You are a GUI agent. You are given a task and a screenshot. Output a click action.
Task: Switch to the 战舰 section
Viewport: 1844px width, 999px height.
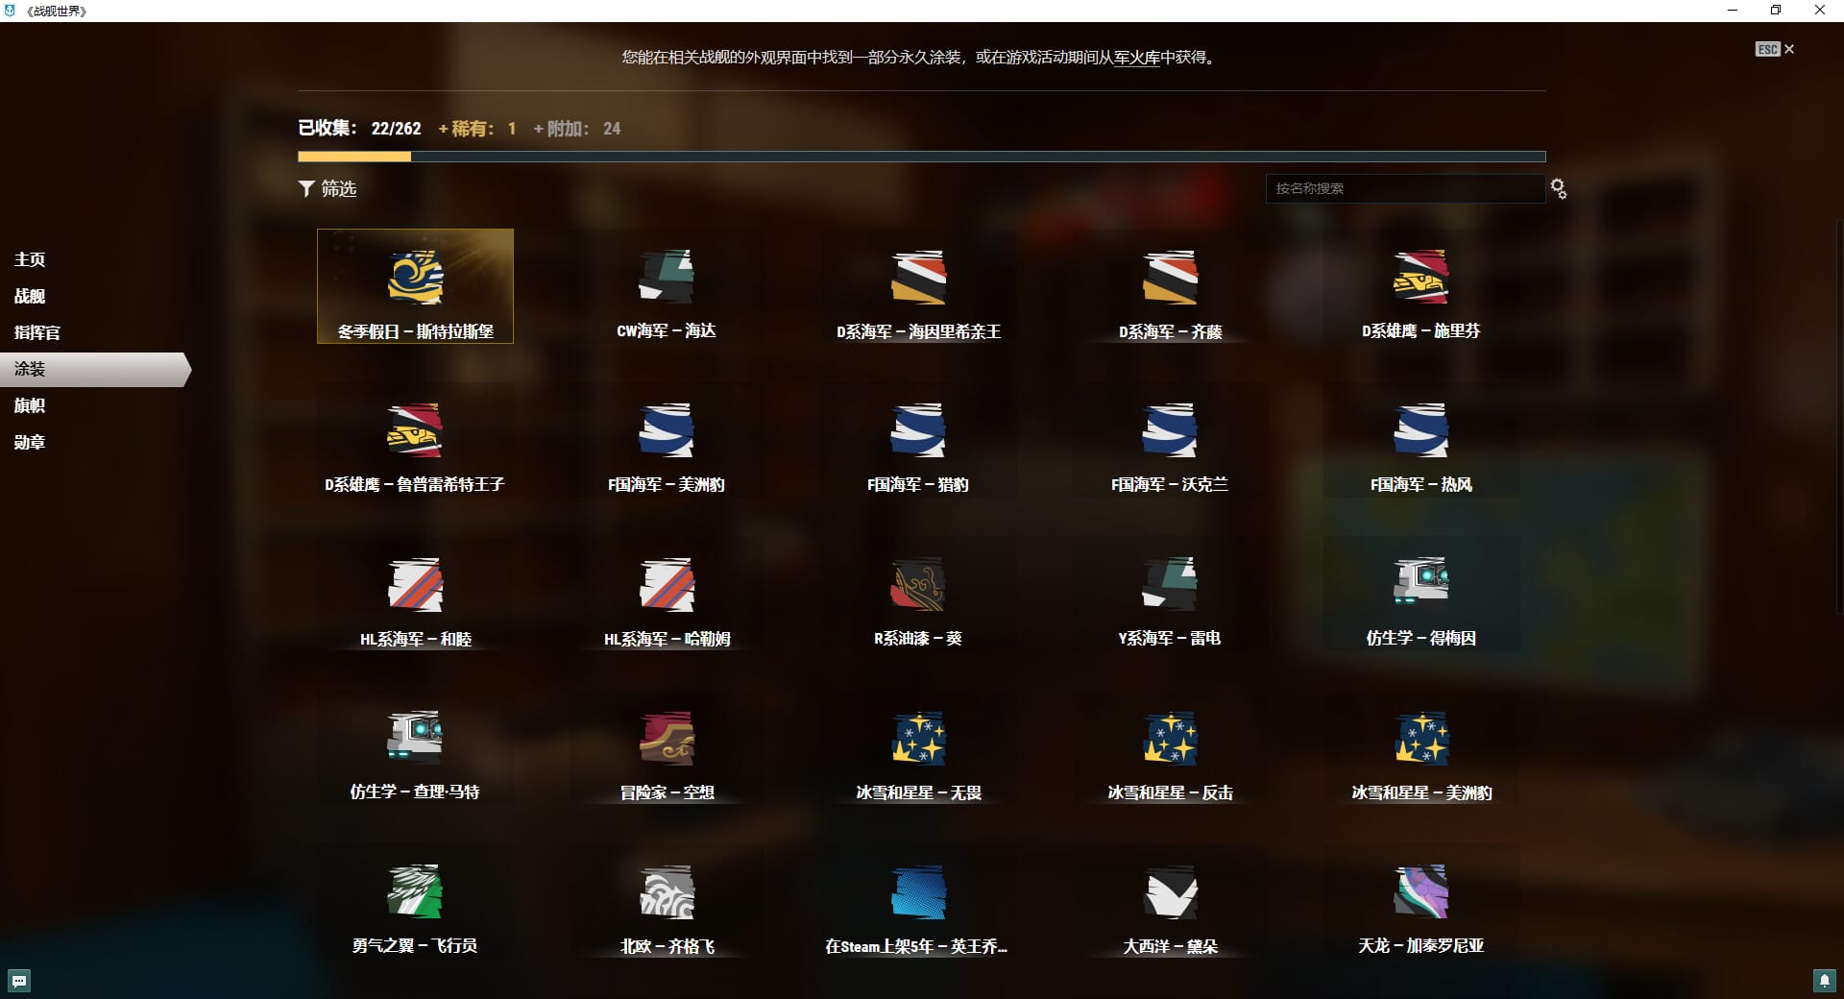(30, 296)
